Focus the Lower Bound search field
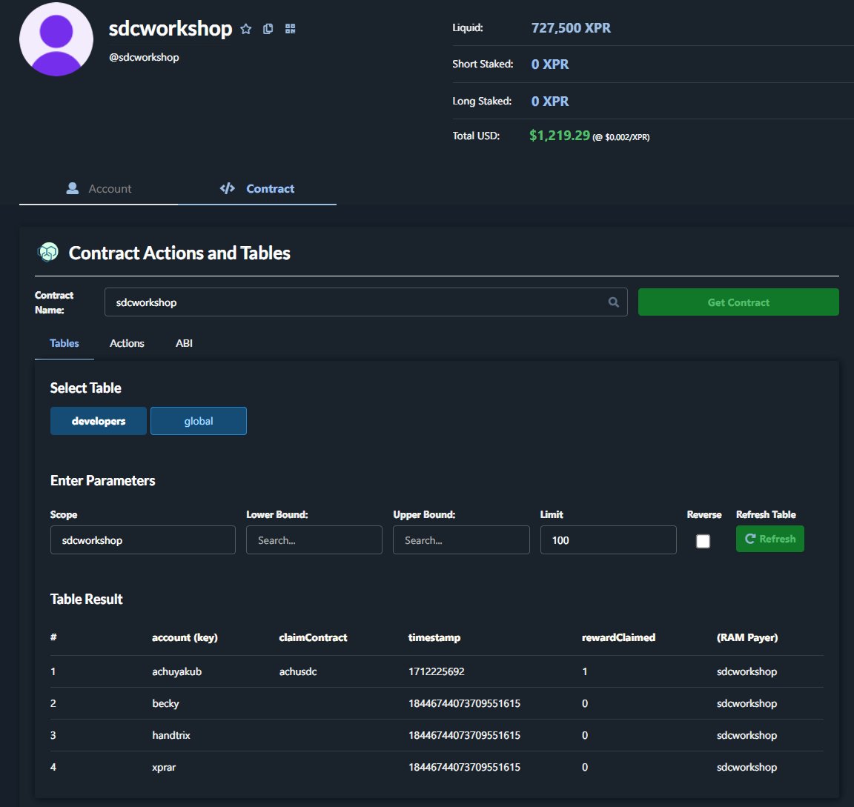854x807 pixels. pyautogui.click(x=314, y=540)
